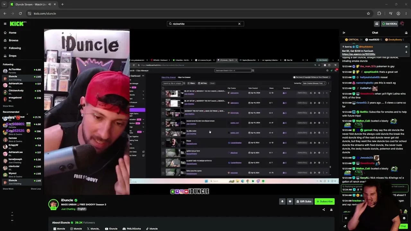Open PA6JXSzxha Discord link
The height and width of the screenshot is (231, 411).
point(132,229)
